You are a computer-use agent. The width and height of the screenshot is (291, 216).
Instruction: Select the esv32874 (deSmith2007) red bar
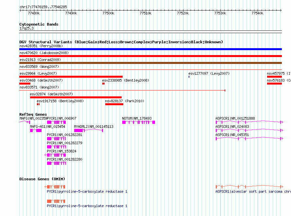76,97
